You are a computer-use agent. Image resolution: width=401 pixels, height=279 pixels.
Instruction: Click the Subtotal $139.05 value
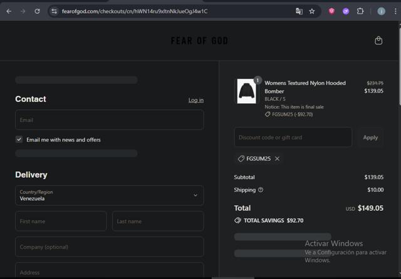point(374,177)
